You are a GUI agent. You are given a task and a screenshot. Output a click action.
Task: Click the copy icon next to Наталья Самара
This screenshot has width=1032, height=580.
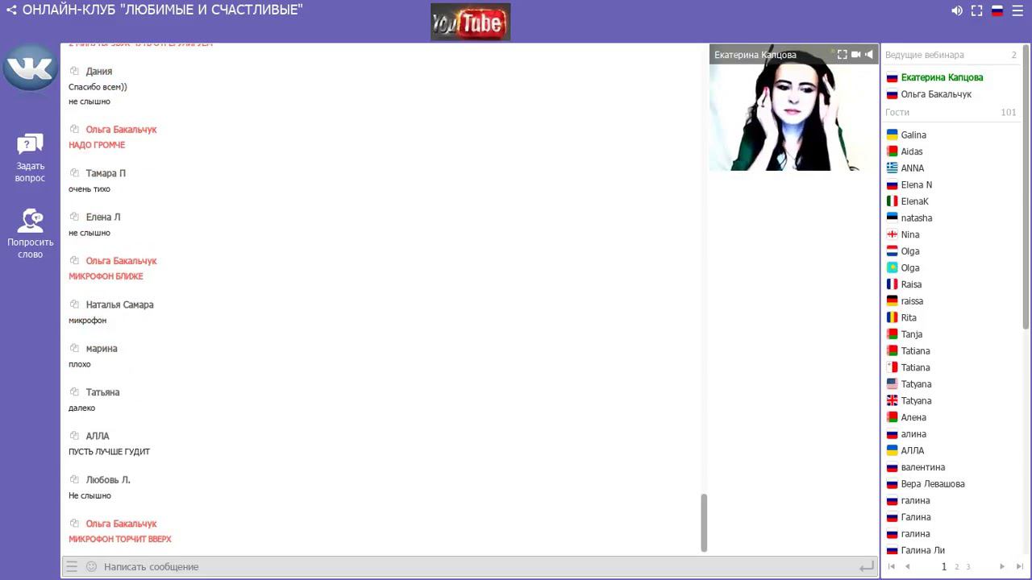(x=74, y=304)
